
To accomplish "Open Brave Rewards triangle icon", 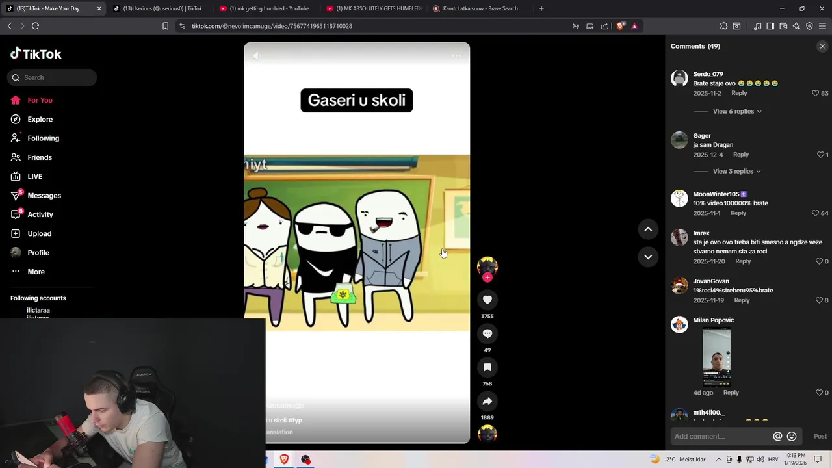I will pos(634,26).
